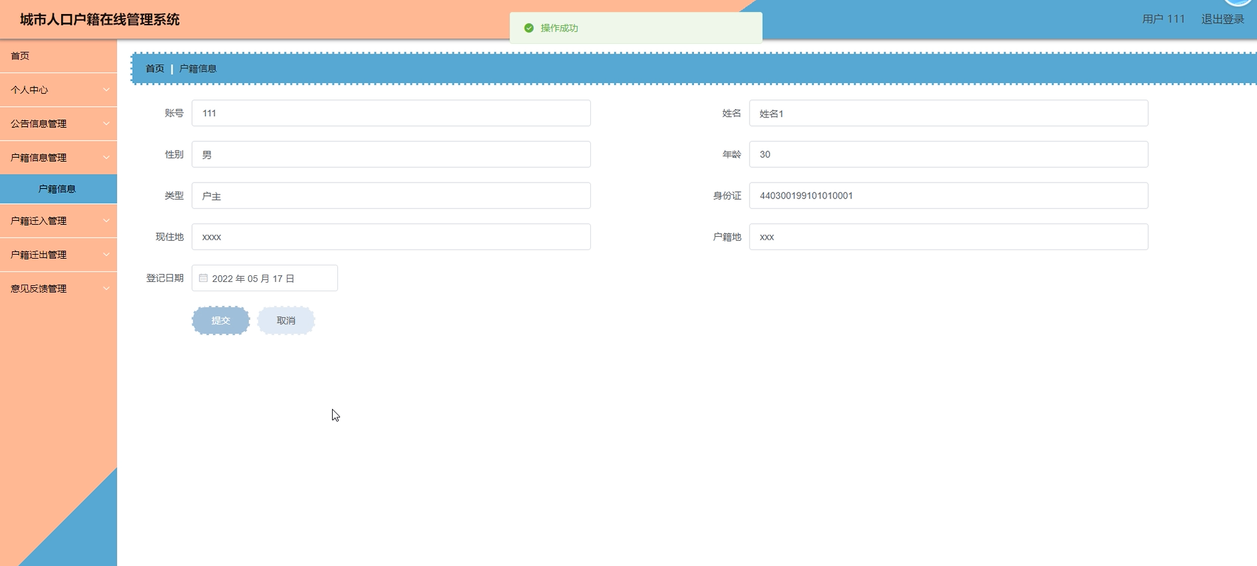Viewport: 1257px width, 566px height.
Task: Click the 性别 input field
Action: point(391,154)
